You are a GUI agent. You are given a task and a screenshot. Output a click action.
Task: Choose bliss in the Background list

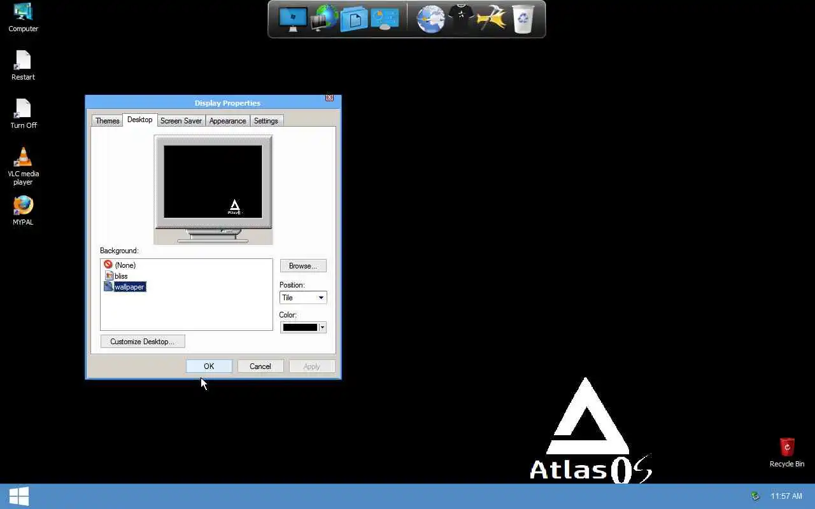116,276
